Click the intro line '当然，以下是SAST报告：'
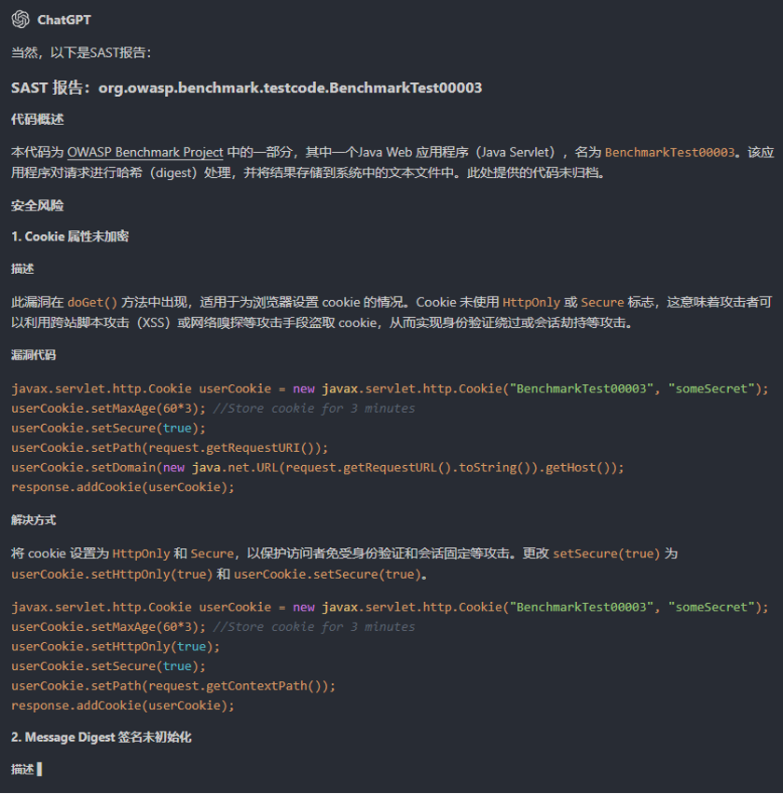783x794 pixels. click(81, 52)
